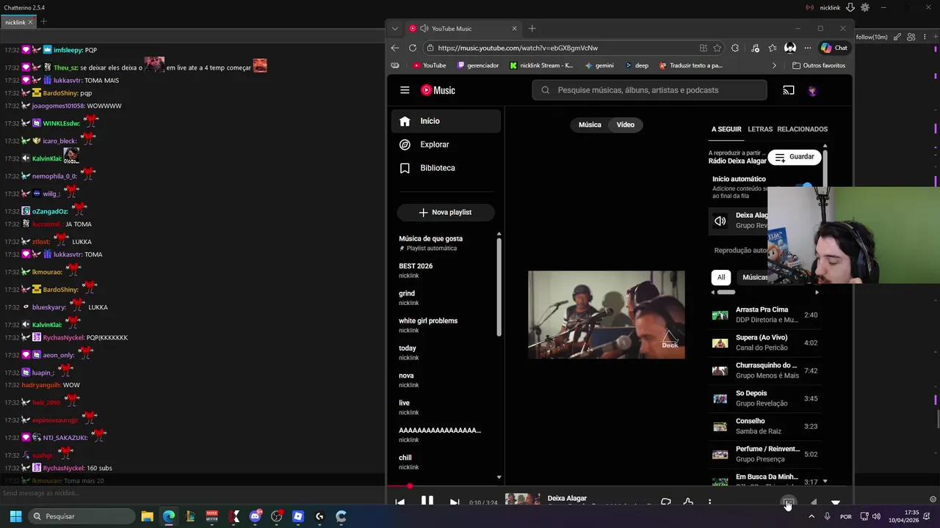
Task: Select the All filter chip
Action: 721,277
